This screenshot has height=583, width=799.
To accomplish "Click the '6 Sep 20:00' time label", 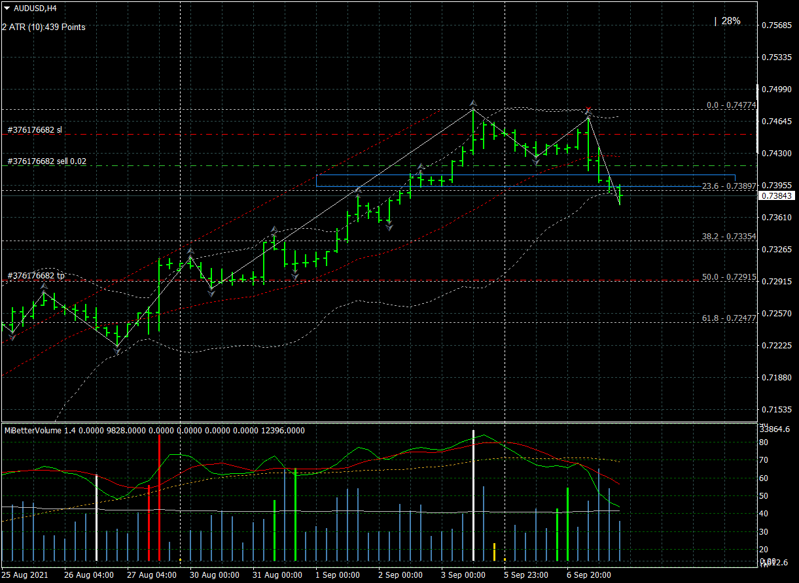I will [589, 575].
